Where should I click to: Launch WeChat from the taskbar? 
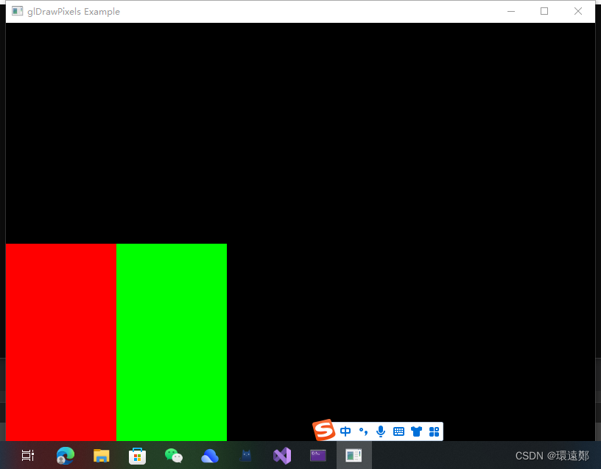(173, 455)
